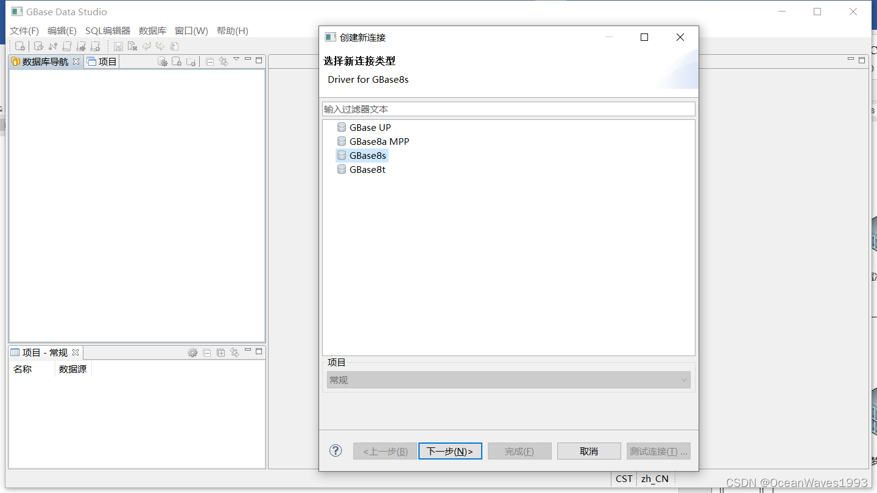Click the 取消 button
This screenshot has width=877, height=493.
coord(589,451)
